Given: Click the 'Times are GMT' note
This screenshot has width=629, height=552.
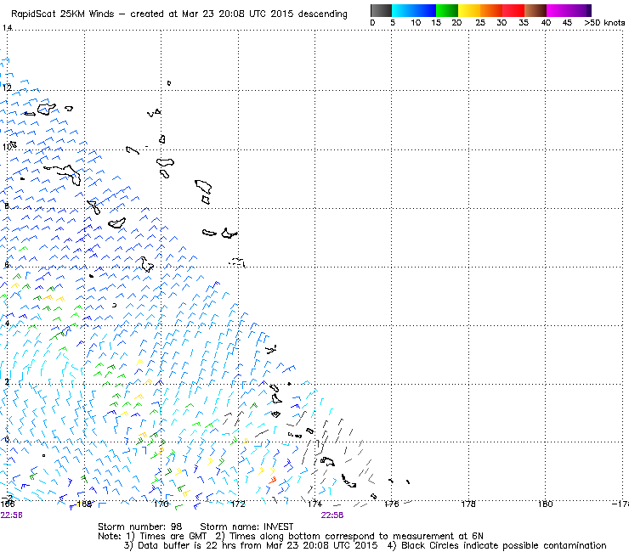Looking at the screenshot, I should [x=167, y=537].
